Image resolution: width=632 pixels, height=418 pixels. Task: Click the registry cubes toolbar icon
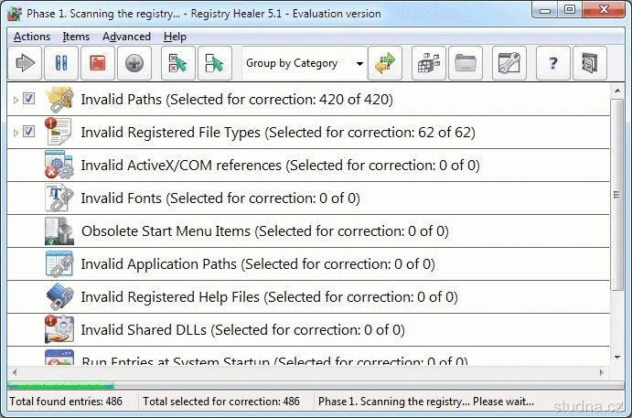click(429, 63)
